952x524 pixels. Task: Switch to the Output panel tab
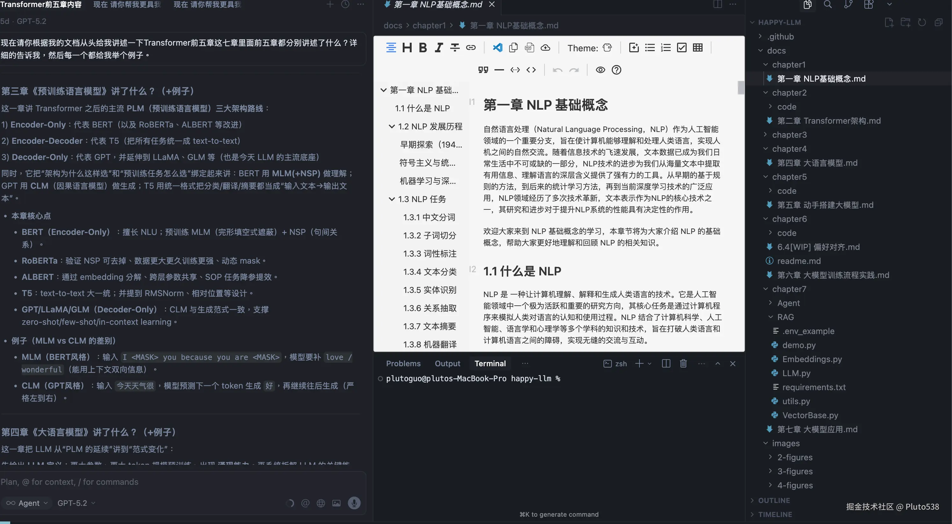click(447, 363)
